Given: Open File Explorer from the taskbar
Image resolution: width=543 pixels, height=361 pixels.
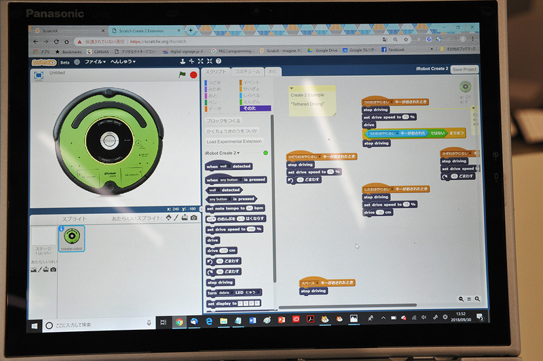Looking at the screenshot, I should tap(224, 321).
